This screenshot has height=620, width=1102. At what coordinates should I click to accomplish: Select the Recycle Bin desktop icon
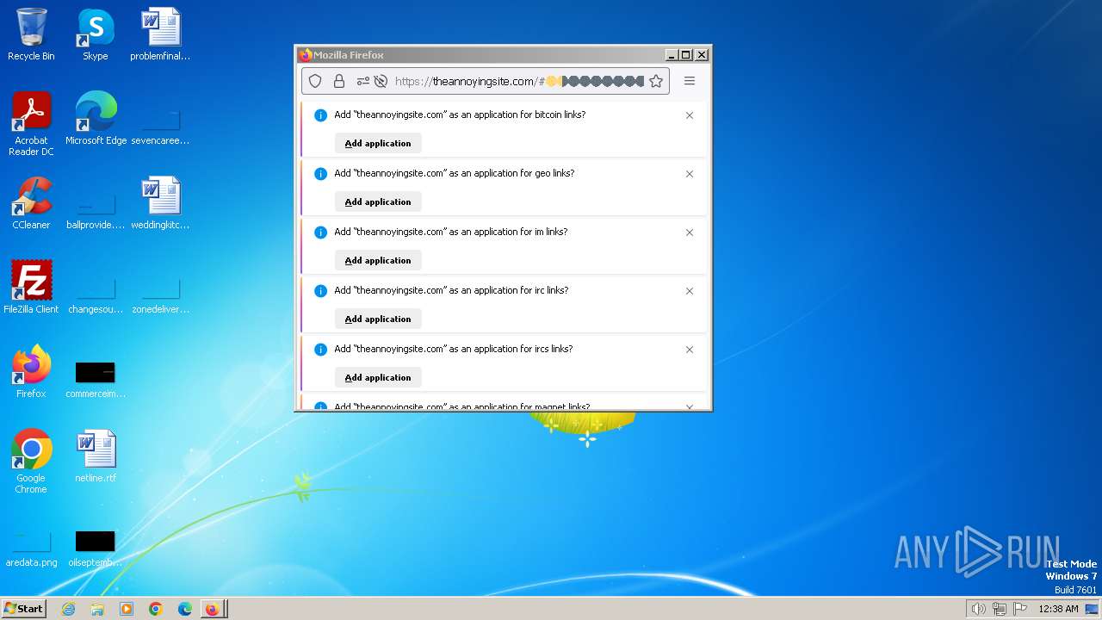(x=31, y=34)
